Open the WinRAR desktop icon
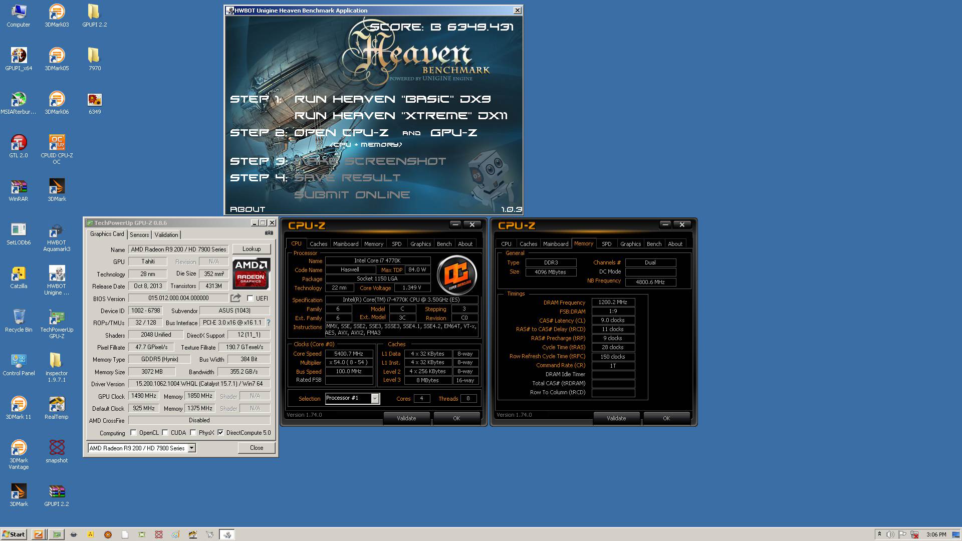Image resolution: width=962 pixels, height=541 pixels. tap(19, 190)
